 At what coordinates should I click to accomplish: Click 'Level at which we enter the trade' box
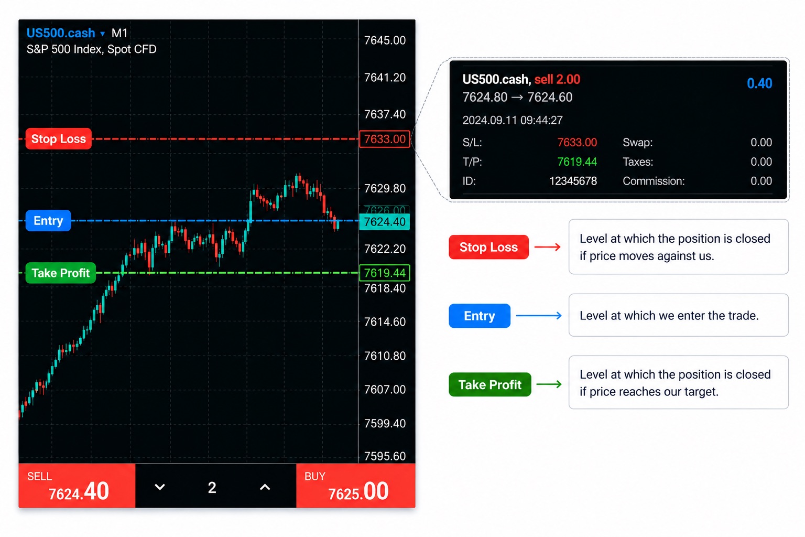coord(679,315)
